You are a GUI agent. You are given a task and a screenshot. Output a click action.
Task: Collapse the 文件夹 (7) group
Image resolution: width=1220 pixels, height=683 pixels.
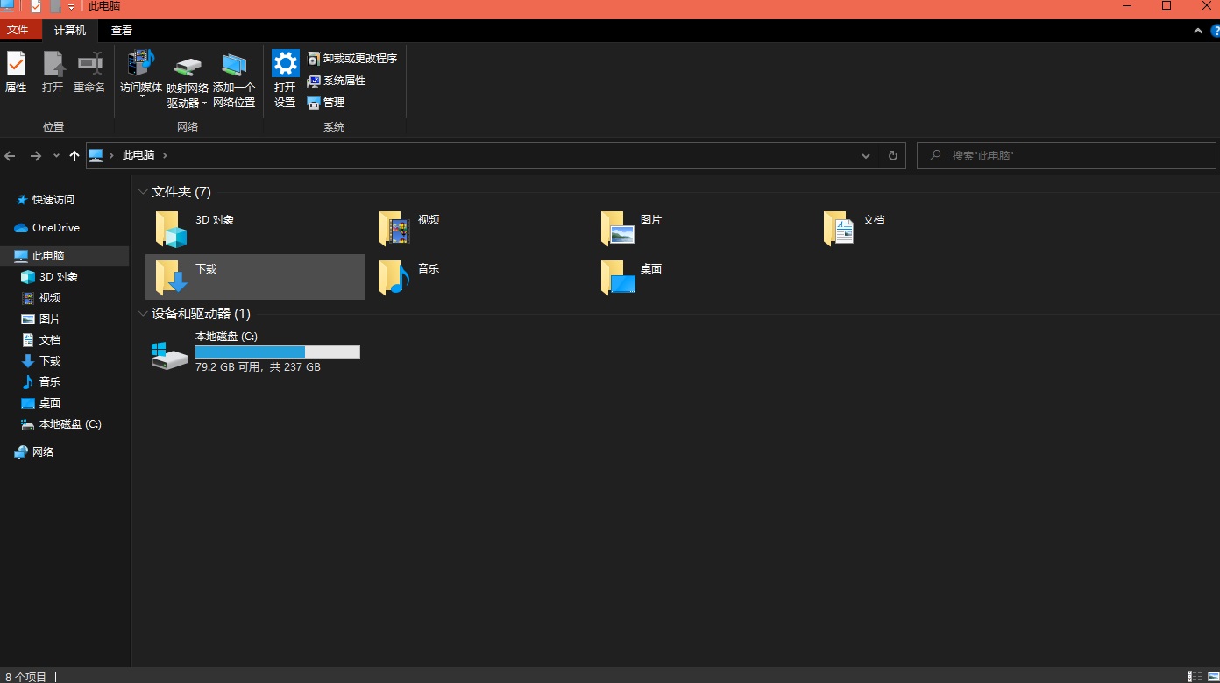coord(143,192)
